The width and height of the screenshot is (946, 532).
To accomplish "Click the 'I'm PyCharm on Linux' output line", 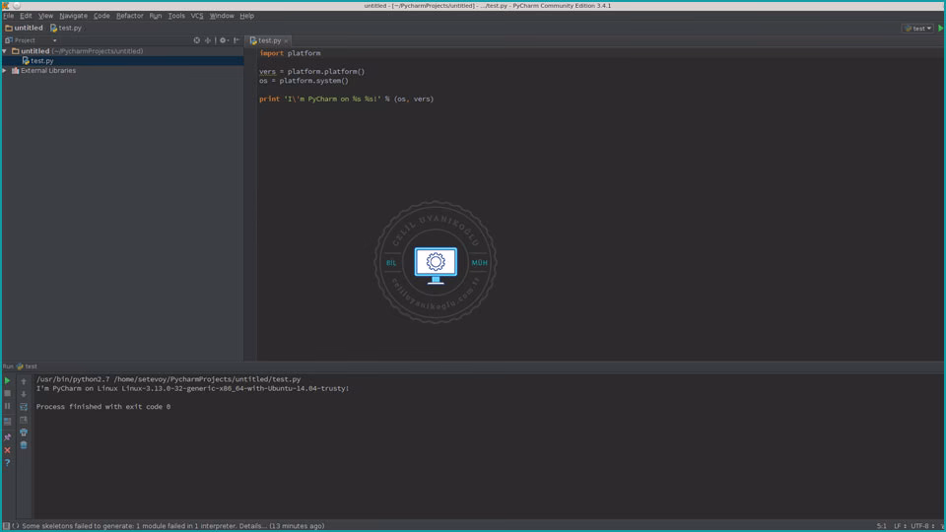I will [192, 388].
